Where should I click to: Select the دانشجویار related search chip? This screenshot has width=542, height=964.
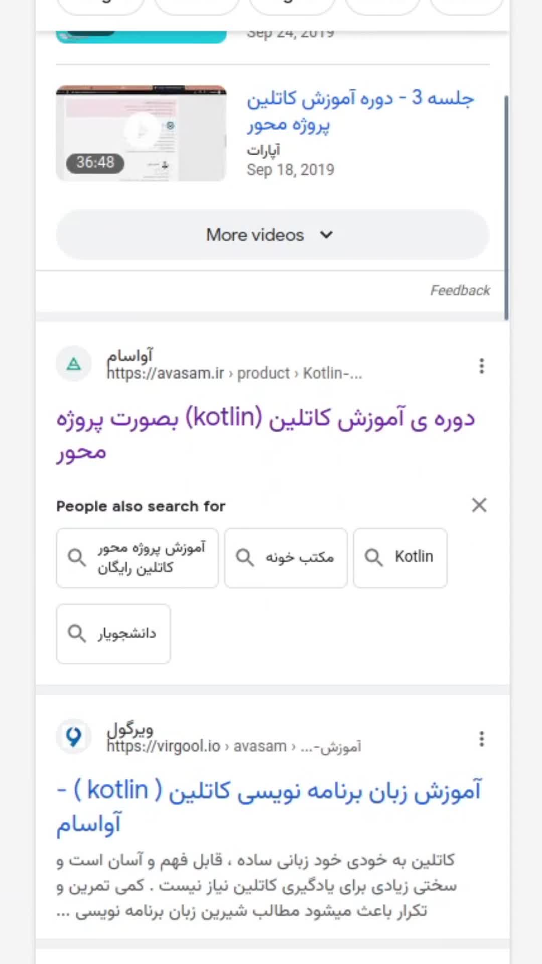click(126, 634)
